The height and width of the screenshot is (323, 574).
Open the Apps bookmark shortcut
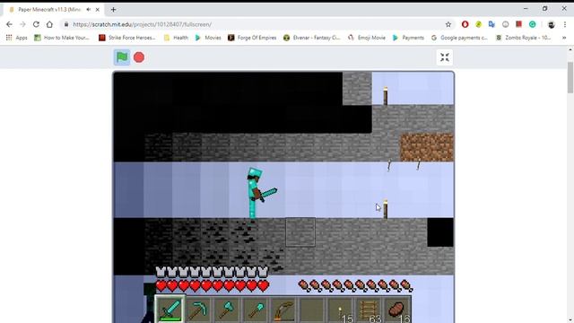(16, 38)
